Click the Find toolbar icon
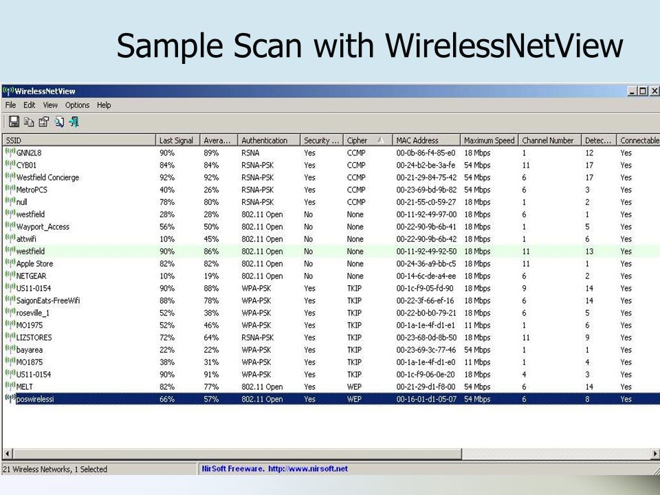660x495 pixels. 59,122
